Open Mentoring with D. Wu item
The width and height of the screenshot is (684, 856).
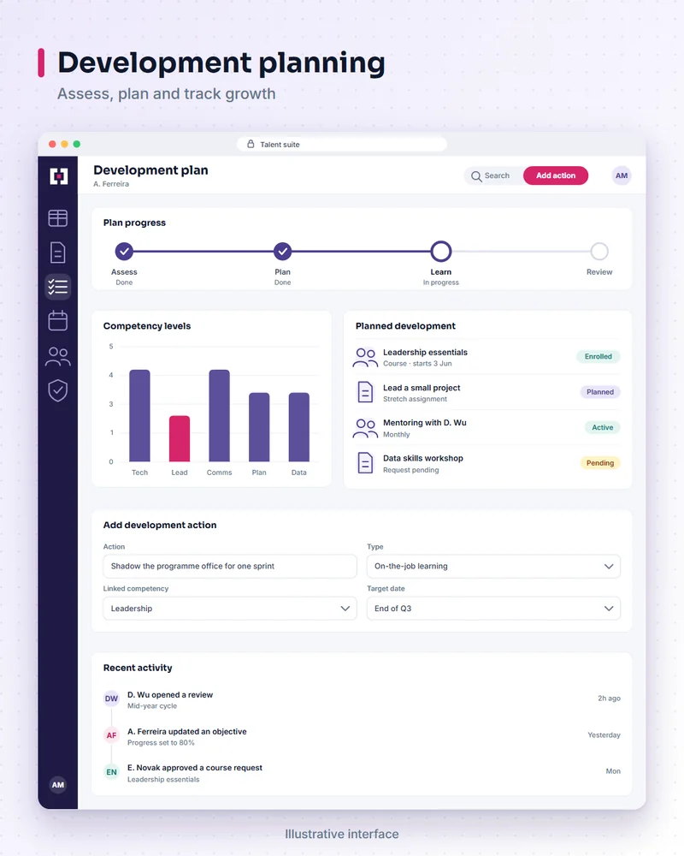coord(424,423)
